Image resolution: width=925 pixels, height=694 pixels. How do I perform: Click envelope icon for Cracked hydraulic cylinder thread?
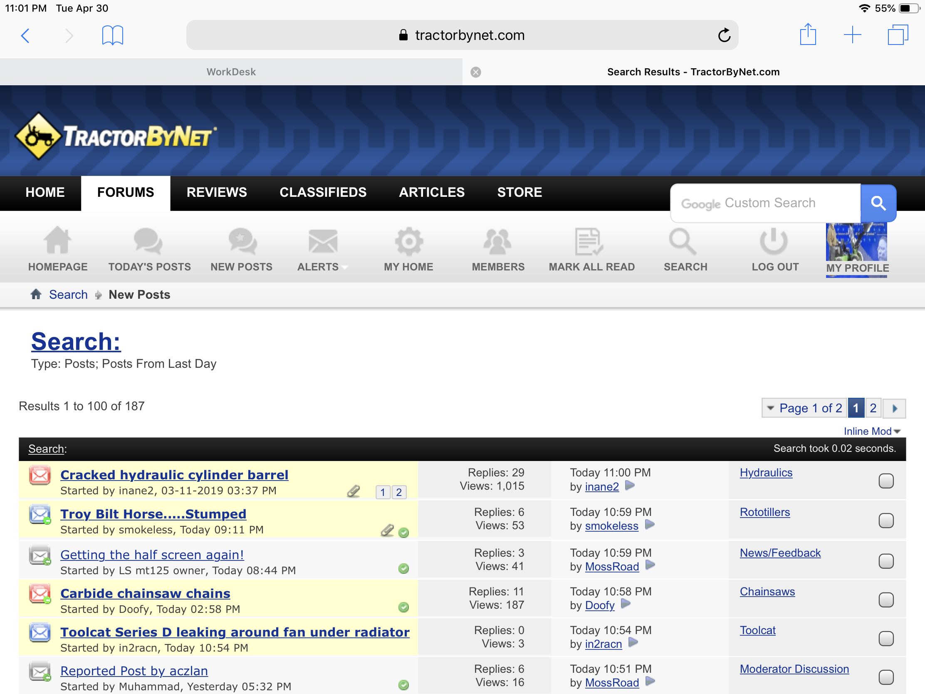coord(40,475)
